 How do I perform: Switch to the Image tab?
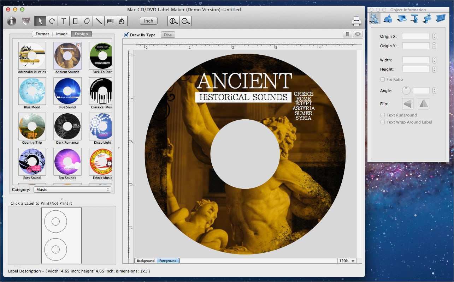tap(62, 34)
